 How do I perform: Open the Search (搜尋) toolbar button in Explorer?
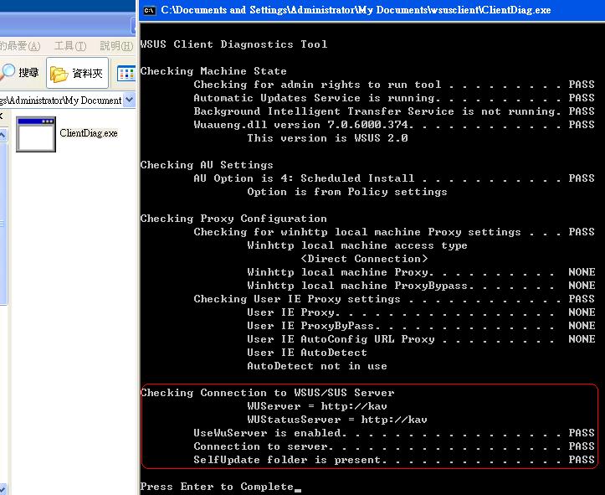click(x=19, y=72)
